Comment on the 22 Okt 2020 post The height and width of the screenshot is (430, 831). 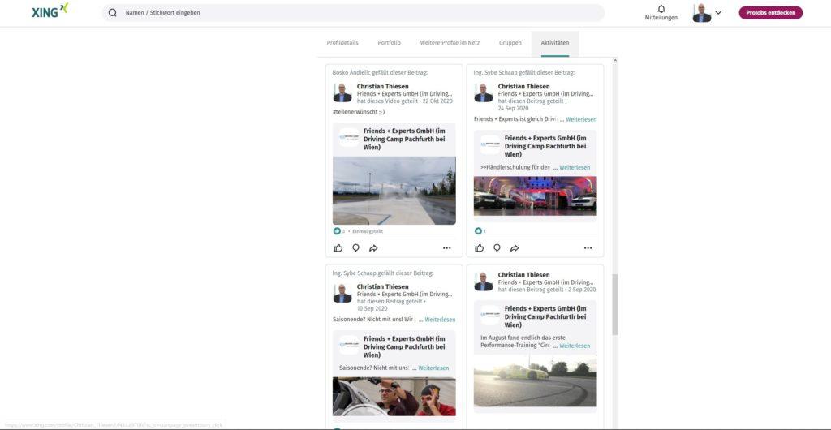click(355, 247)
